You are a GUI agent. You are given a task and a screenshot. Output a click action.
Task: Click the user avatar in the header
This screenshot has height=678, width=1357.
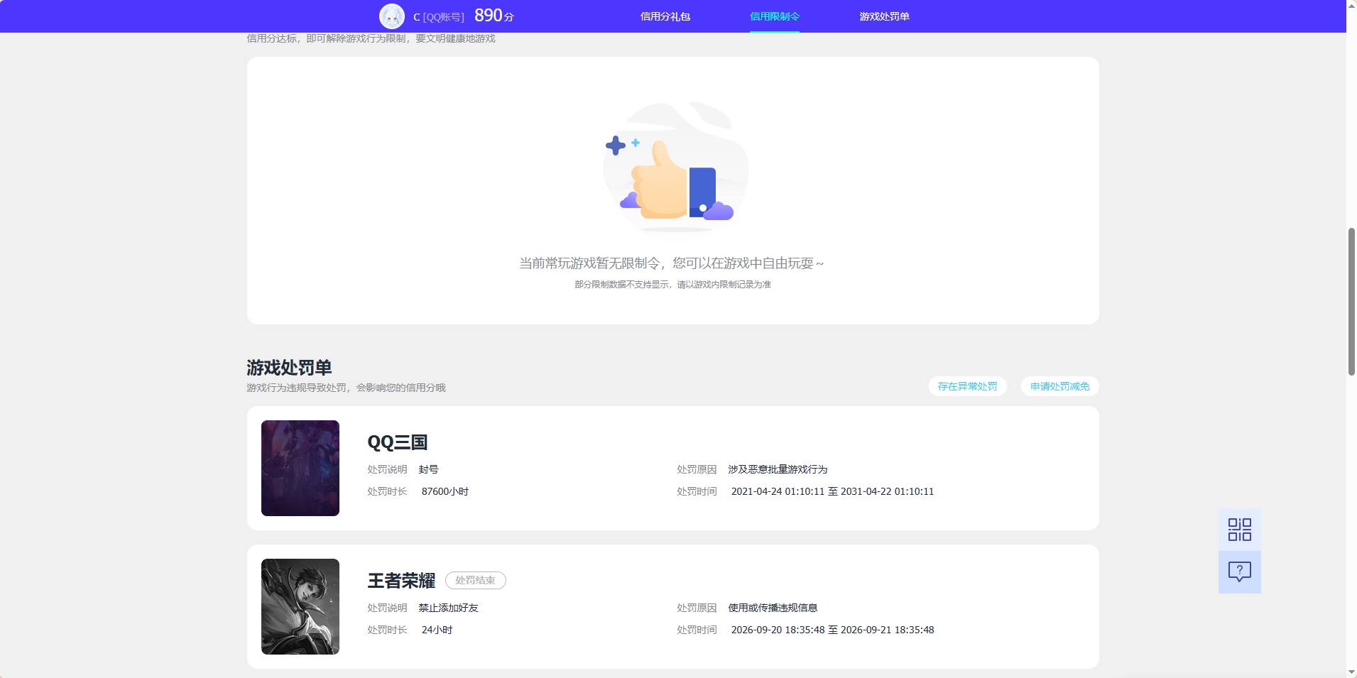[x=392, y=16]
